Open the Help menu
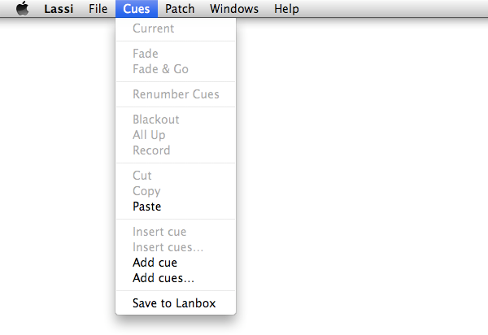The image size is (488, 335). (x=286, y=9)
